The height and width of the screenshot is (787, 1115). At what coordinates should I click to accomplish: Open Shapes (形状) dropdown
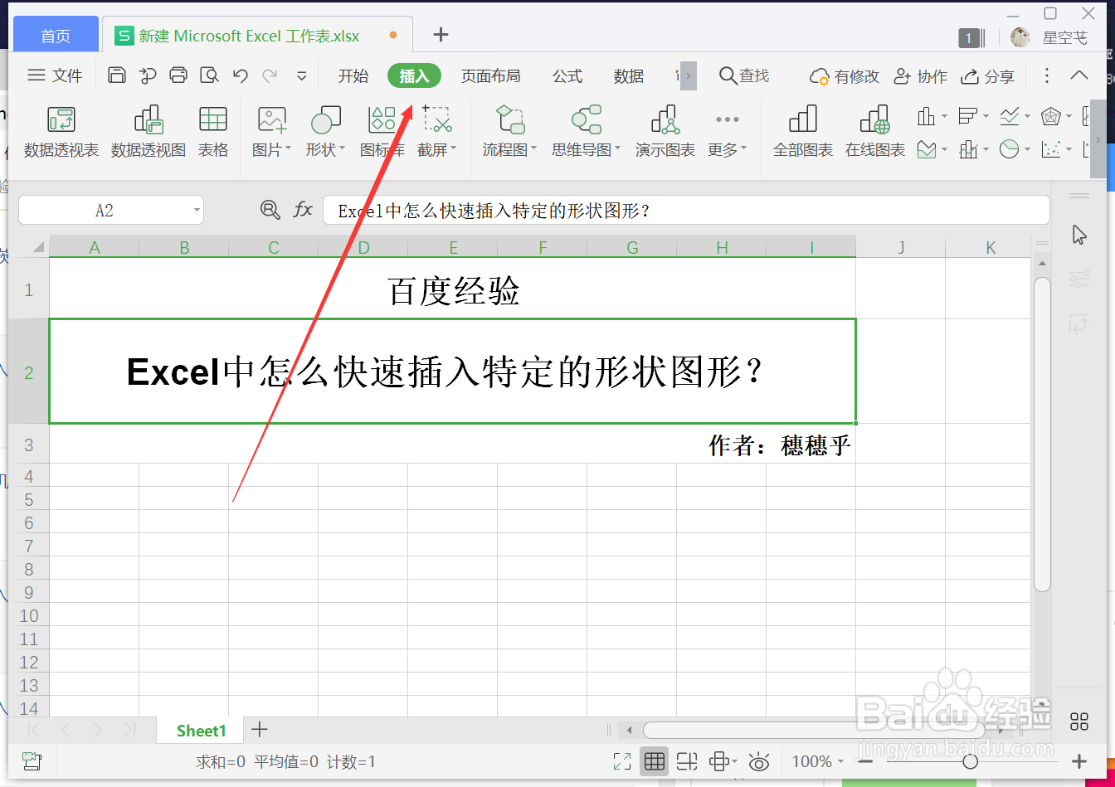pyautogui.click(x=325, y=131)
